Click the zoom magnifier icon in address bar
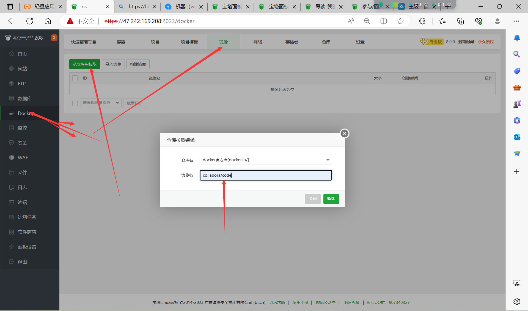This screenshot has width=528, height=311. point(367,21)
